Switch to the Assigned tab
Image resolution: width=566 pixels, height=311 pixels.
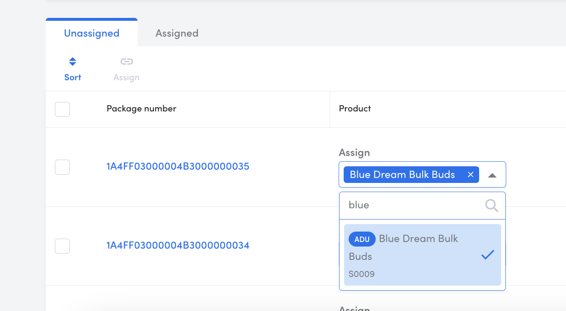click(x=177, y=33)
